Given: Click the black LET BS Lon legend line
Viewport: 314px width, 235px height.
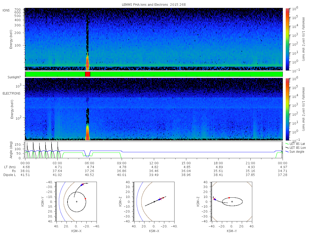Looking at the screenshot, I should [287, 148].
